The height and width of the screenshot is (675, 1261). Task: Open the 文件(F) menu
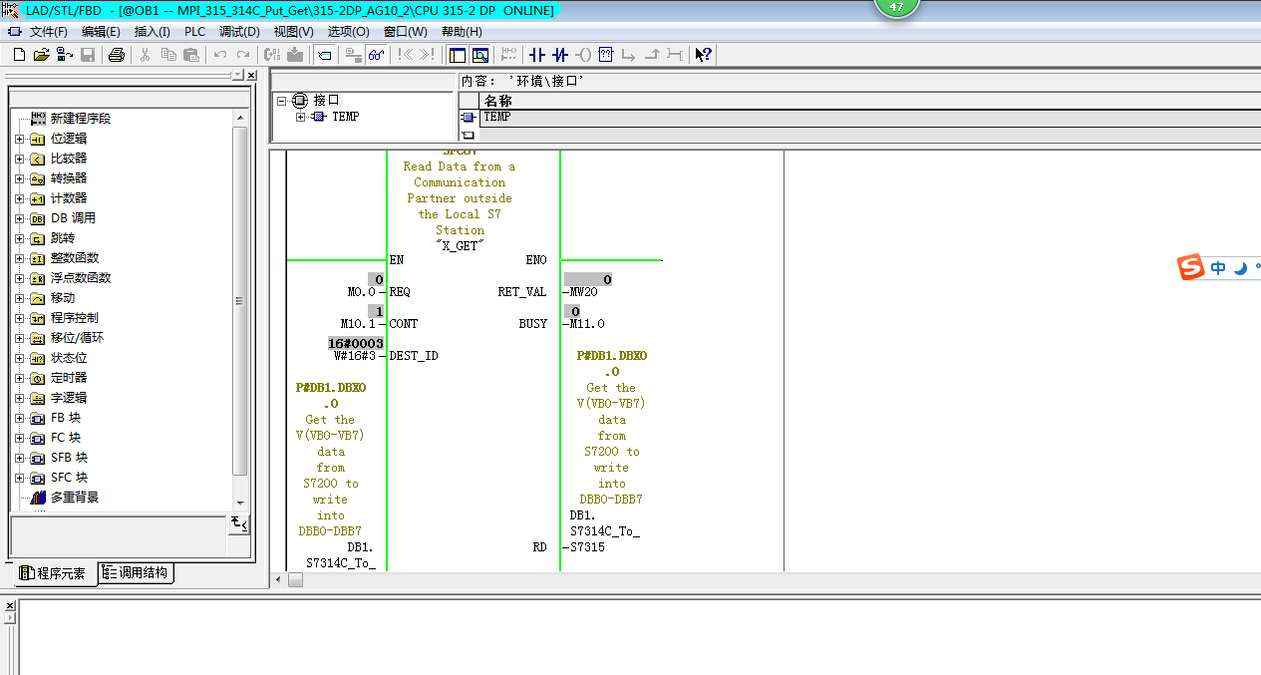click(x=48, y=32)
